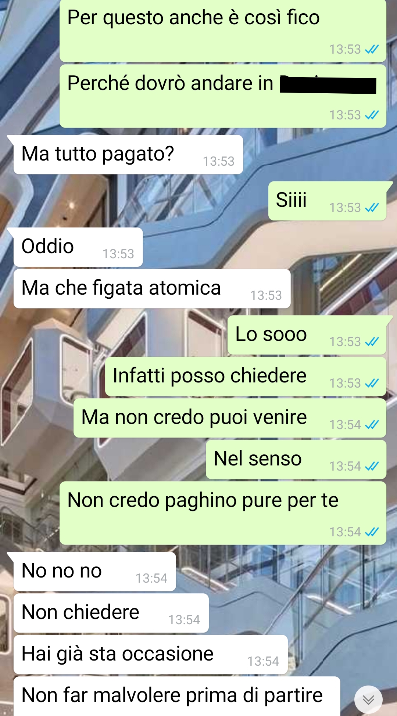Tap double-check on 'Infatti posso chiedere'

[x=372, y=383]
